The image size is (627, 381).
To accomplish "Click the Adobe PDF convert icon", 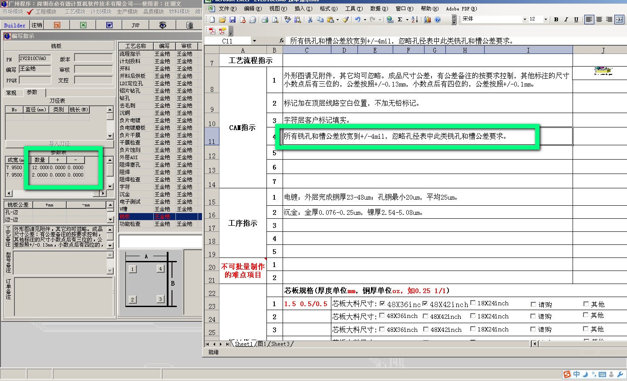I will (x=212, y=31).
